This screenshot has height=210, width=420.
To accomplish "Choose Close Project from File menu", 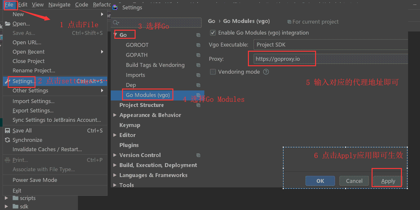I will coord(55,61).
